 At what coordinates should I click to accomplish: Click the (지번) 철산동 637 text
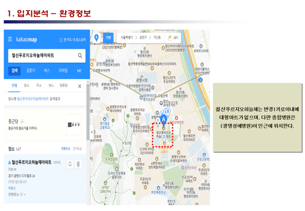(x=18, y=182)
